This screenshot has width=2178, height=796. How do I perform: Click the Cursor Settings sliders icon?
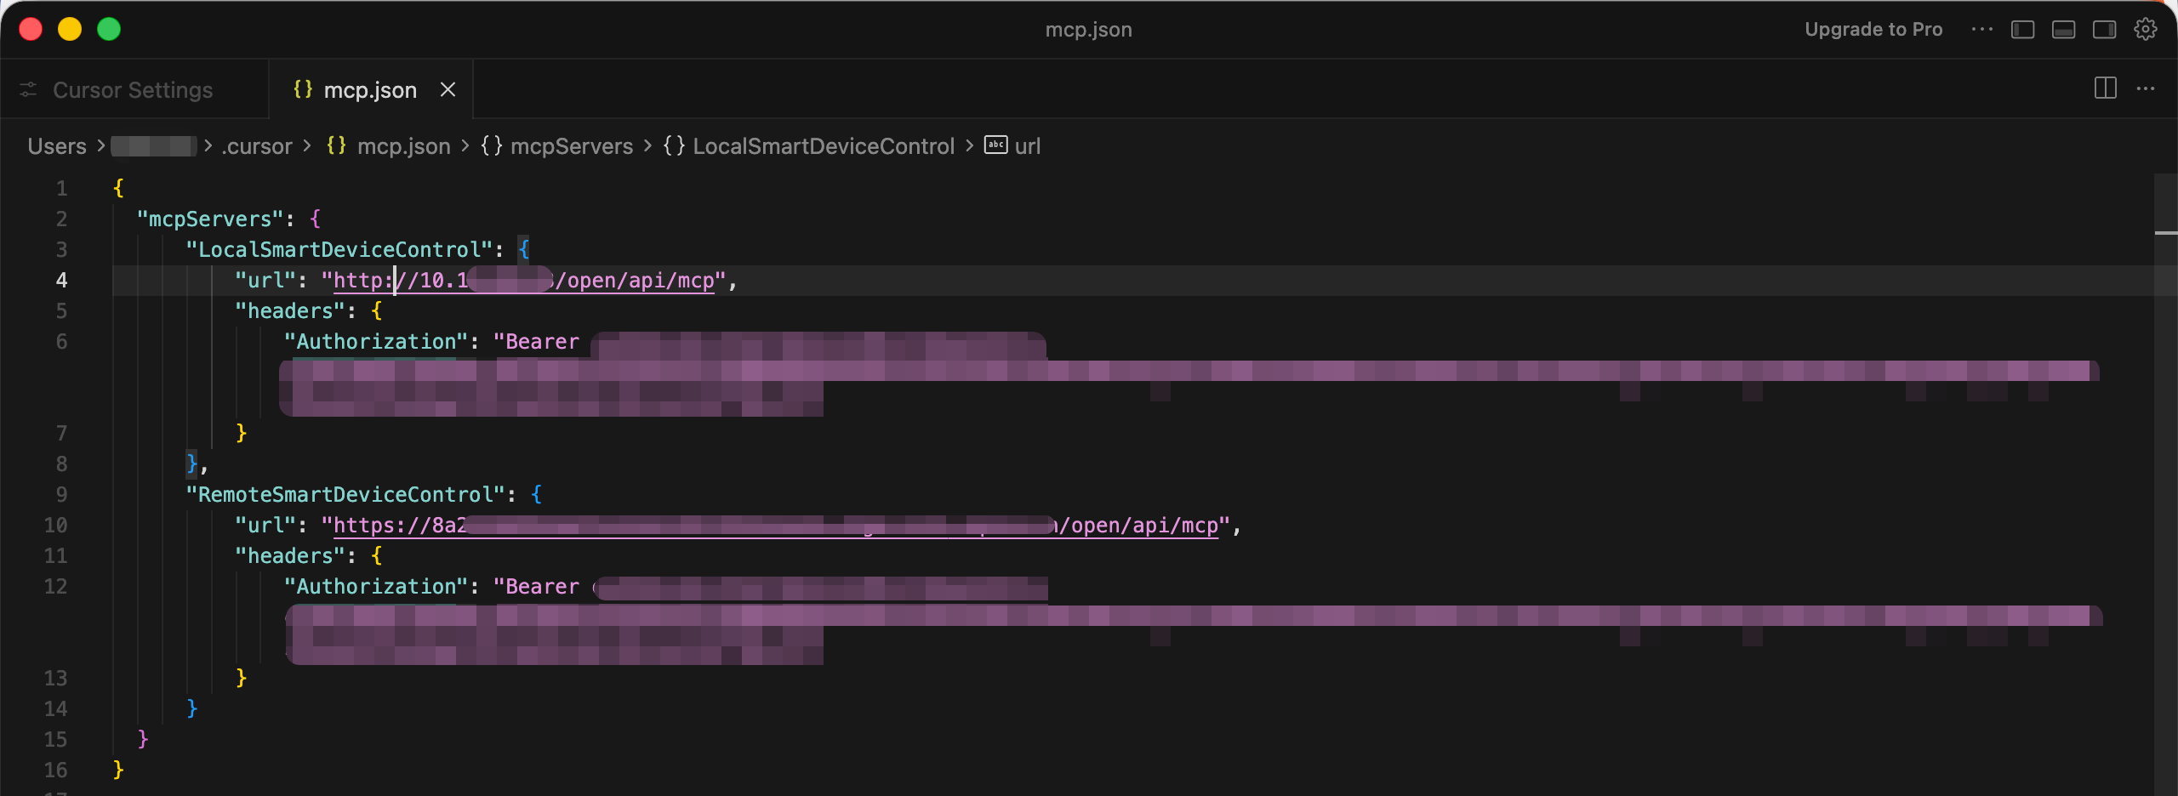coord(28,89)
